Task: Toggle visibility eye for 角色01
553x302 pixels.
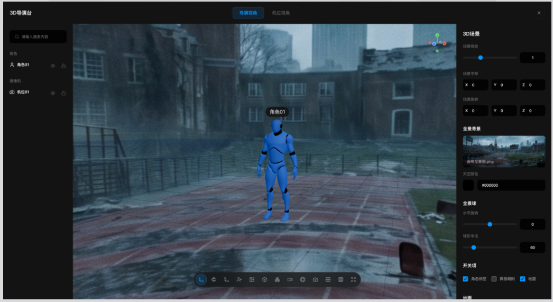Action: [52, 66]
